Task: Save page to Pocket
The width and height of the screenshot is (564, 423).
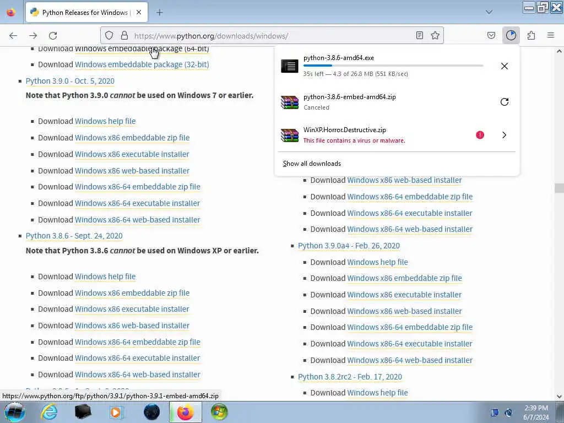Action: pos(491,35)
